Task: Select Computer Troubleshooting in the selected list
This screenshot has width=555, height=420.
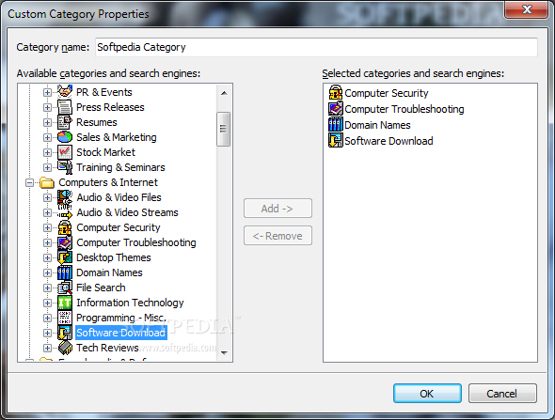Action: click(x=404, y=109)
